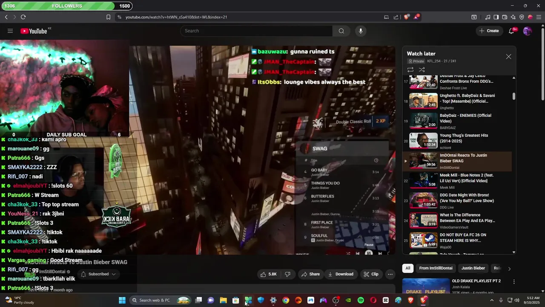Image resolution: width=545 pixels, height=307 pixels.
Task: Play EA Play difference video
Action: (x=458, y=221)
